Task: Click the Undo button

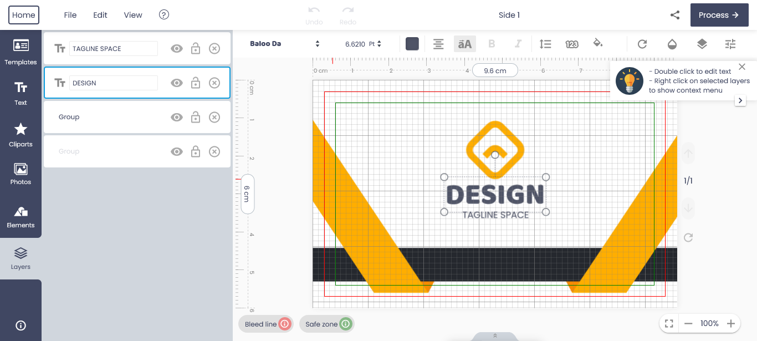Action: coord(314,16)
